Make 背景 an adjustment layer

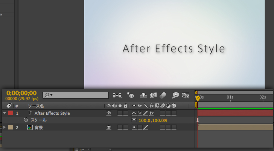tap(168, 127)
